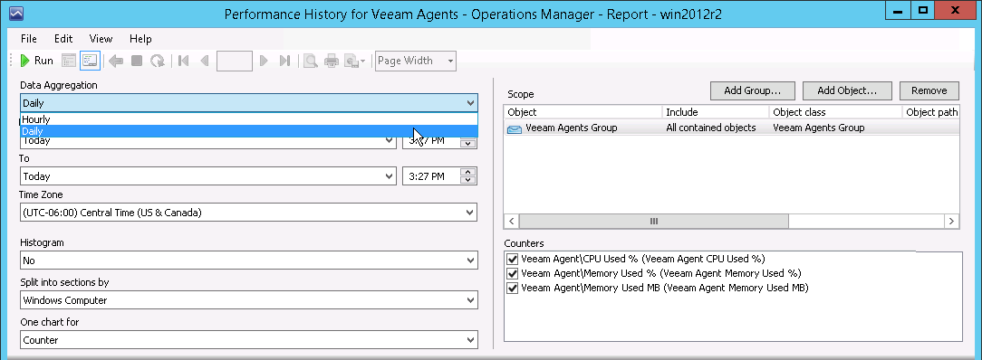Sort by the Include column header
The image size is (982, 360).
pos(715,112)
